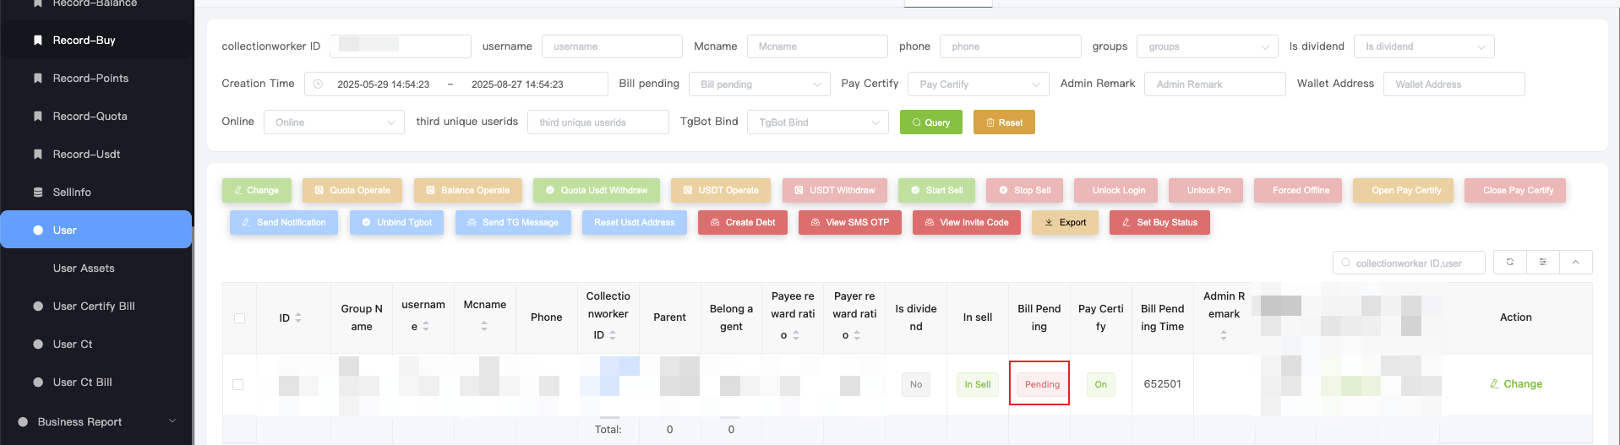Click the SellInfo database icon in sidebar
This screenshot has height=445, width=1620.
tap(38, 193)
